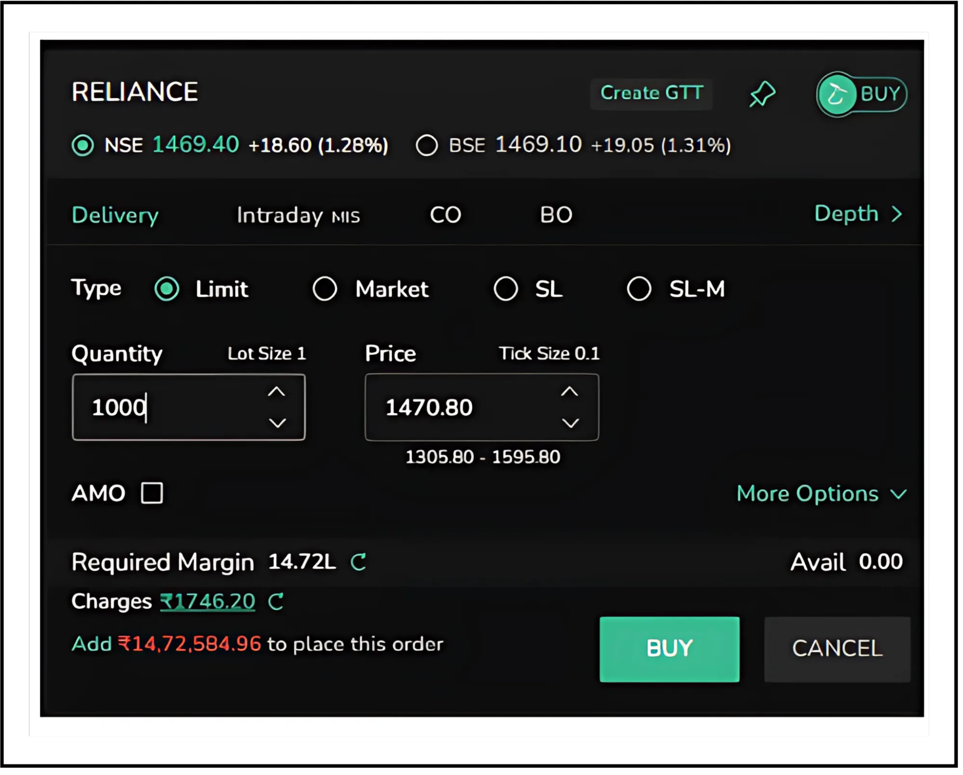963x775 pixels.
Task: Switch to the CO tab
Action: click(446, 215)
